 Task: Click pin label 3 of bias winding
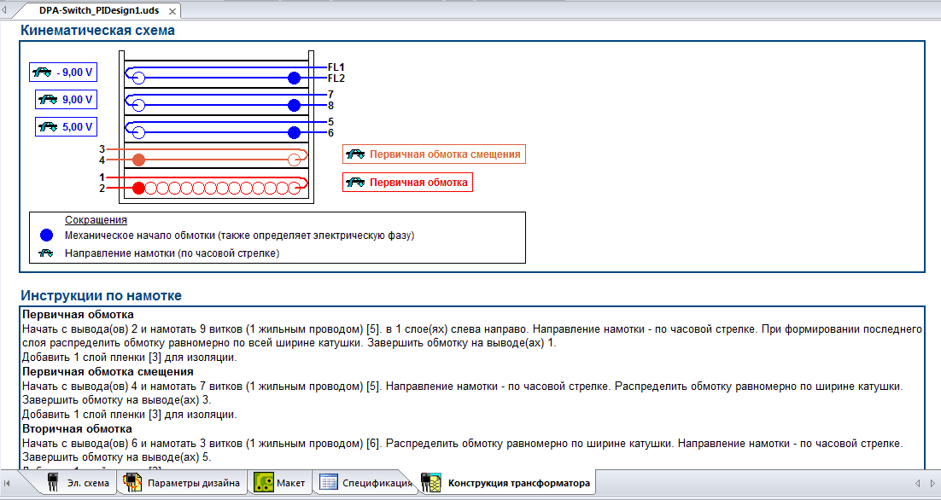pyautogui.click(x=102, y=149)
